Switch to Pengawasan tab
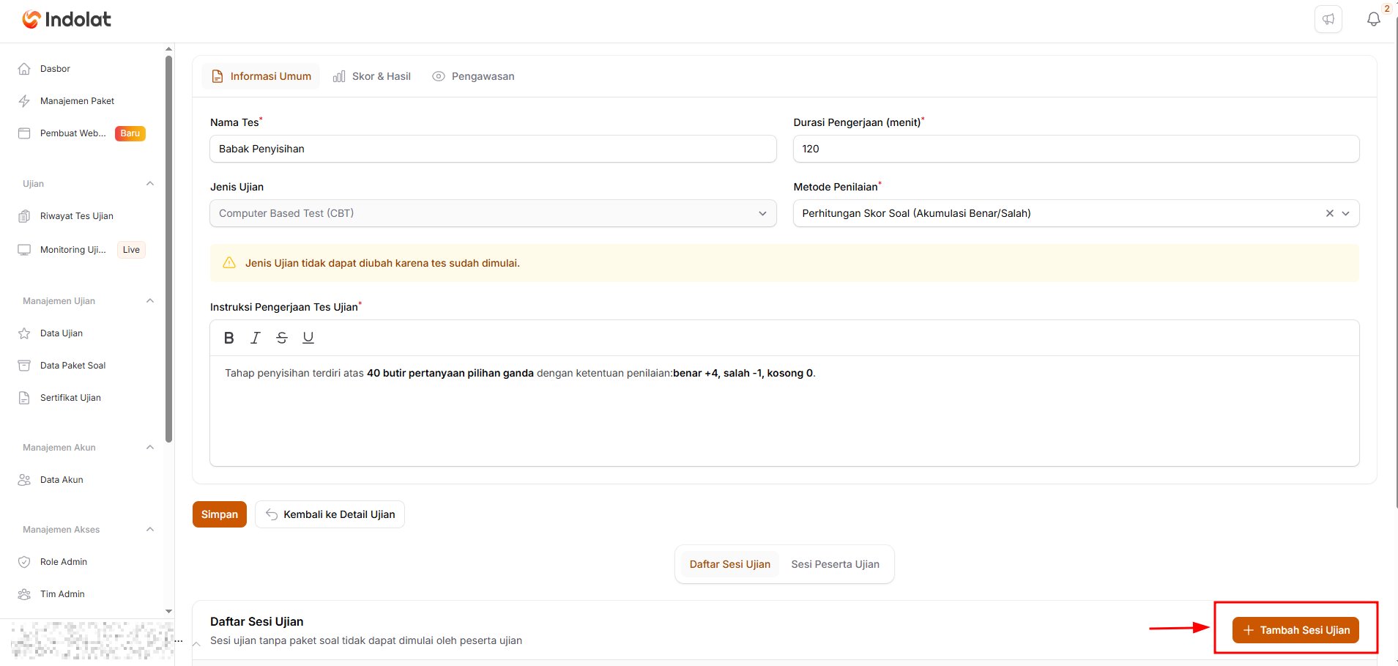 (473, 76)
